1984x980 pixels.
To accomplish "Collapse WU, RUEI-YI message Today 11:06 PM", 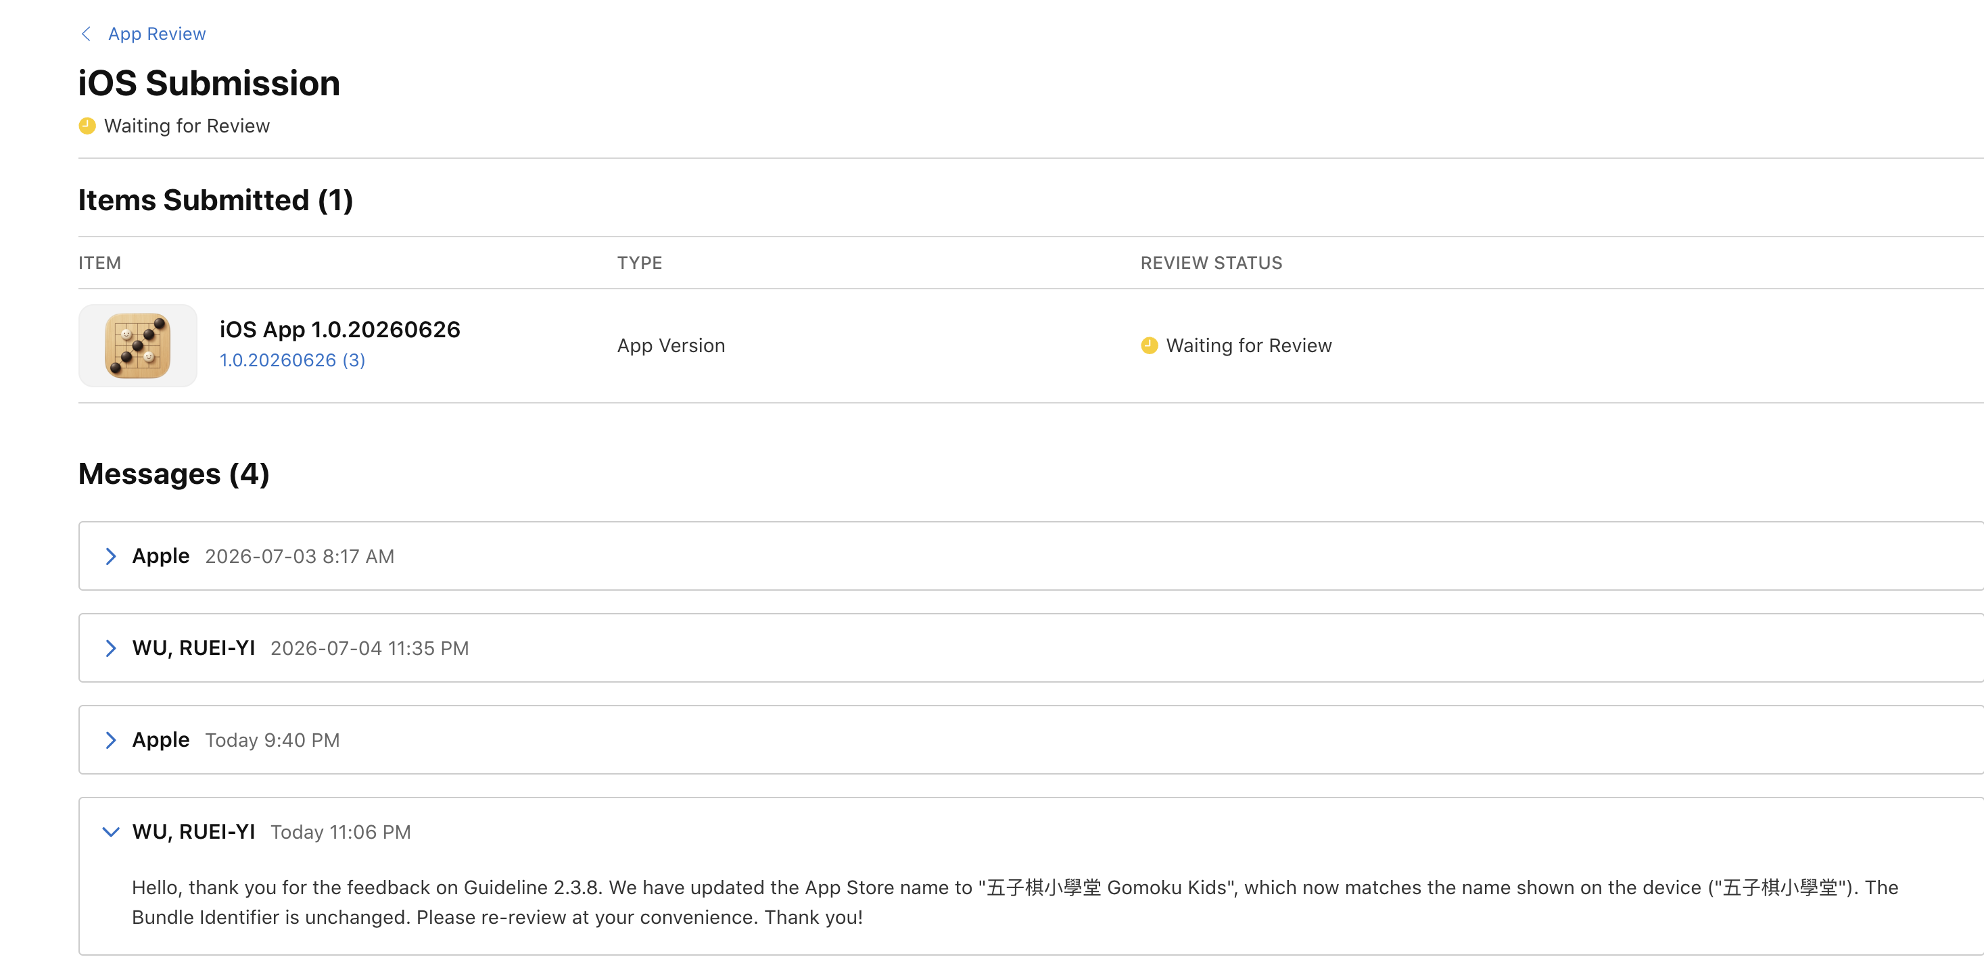I will [x=111, y=832].
